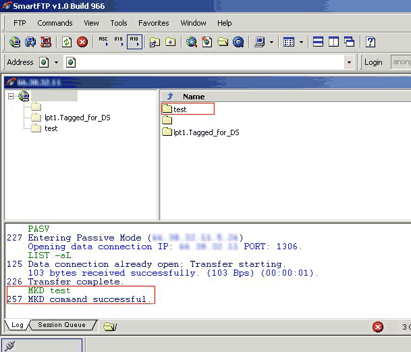Click the tile windows horizontally icon

(319, 42)
